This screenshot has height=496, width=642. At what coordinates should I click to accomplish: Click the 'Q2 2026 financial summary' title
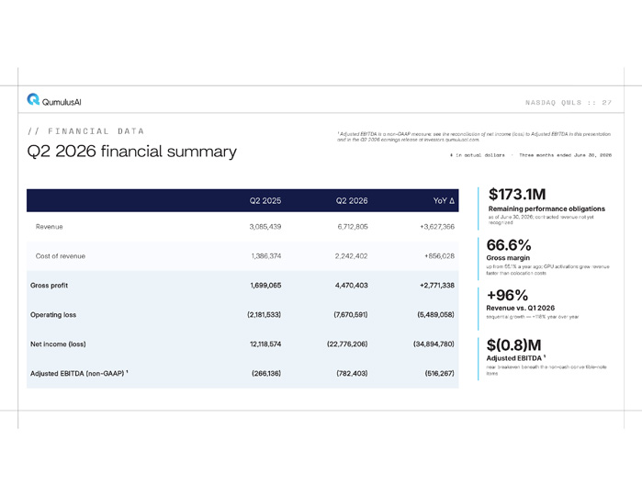(132, 152)
